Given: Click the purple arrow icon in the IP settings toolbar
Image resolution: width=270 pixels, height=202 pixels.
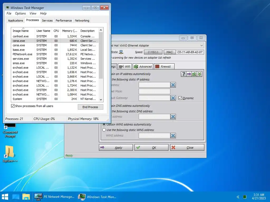Looking at the screenshot, I should [x=189, y=74].
